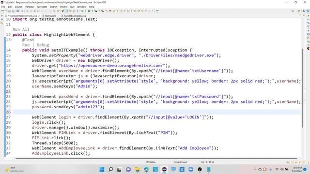Click the orangehrmlive URL string
Viewport: 310px width, 174px height.
click(112, 66)
